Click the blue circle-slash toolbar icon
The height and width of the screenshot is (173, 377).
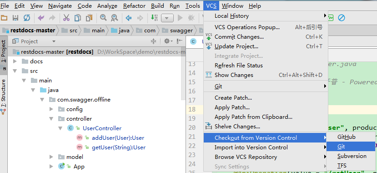point(342,18)
